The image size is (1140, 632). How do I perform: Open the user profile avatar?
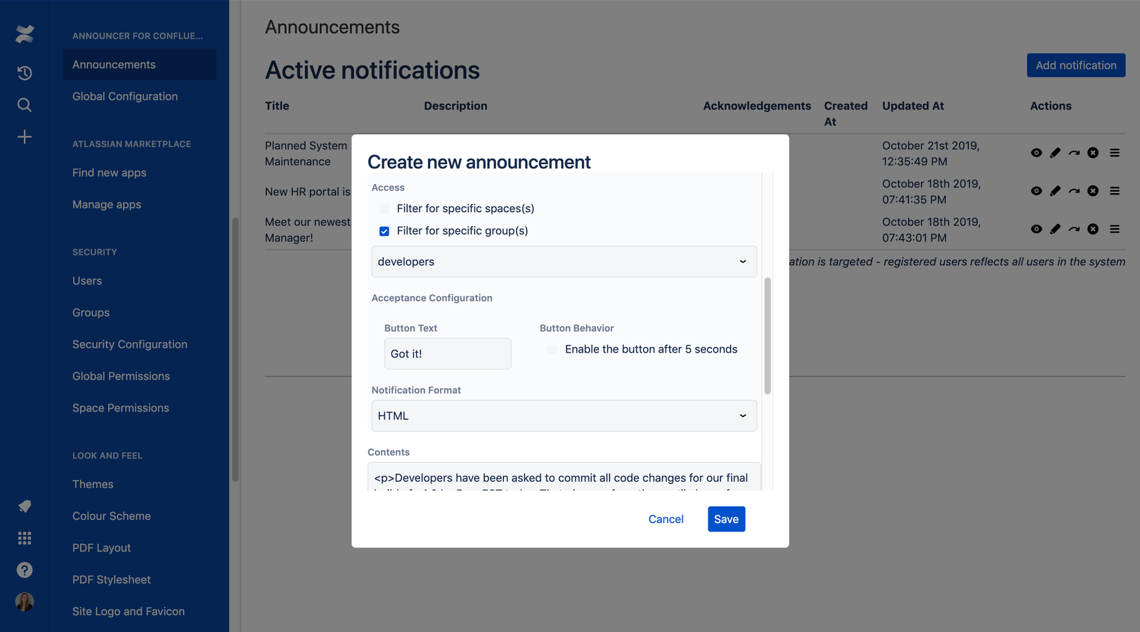25,602
